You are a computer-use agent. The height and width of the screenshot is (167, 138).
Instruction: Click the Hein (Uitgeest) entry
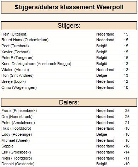[x=15, y=34]
